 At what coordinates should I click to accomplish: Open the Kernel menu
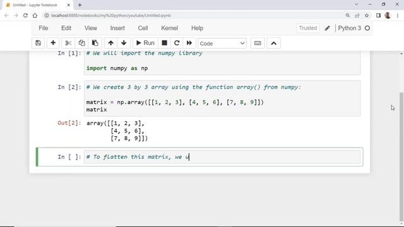pos(170,28)
